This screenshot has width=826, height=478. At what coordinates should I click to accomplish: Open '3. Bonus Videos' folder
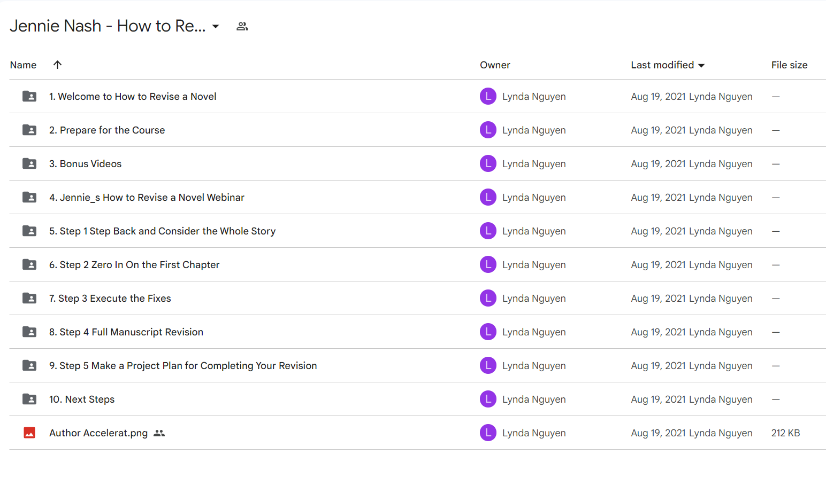click(85, 164)
